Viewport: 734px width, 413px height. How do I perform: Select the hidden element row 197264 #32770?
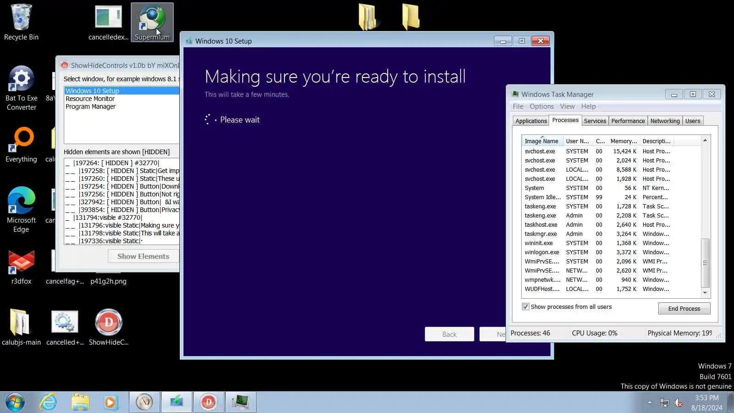point(122,163)
